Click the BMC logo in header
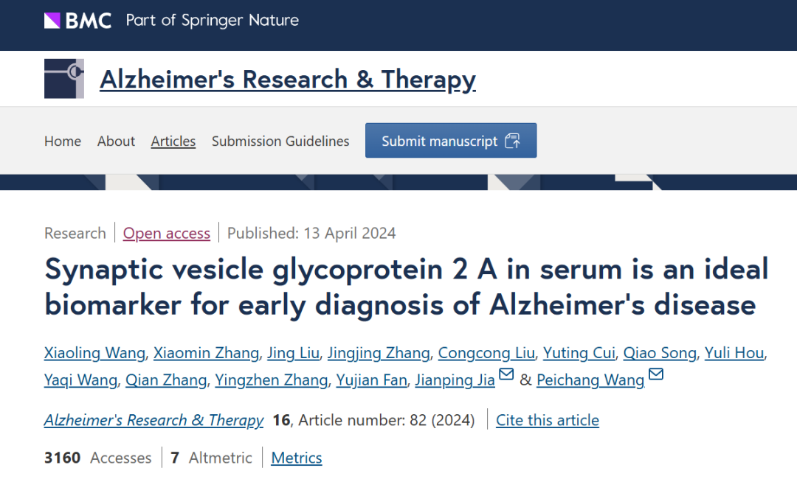This screenshot has width=797, height=479. (x=77, y=21)
